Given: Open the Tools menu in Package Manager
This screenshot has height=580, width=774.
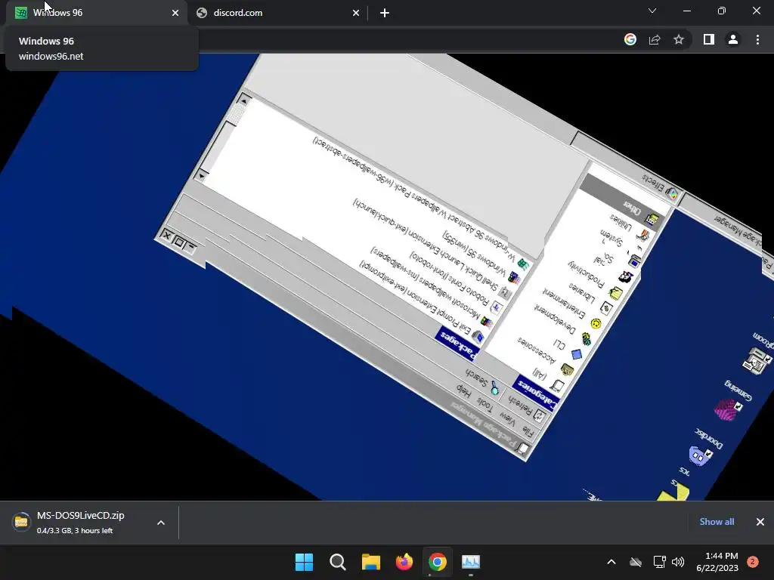Looking at the screenshot, I should point(485,406).
